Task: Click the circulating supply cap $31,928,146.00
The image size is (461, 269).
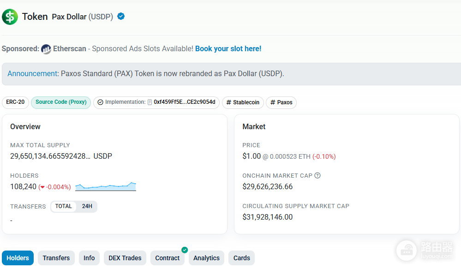Action: click(x=268, y=217)
